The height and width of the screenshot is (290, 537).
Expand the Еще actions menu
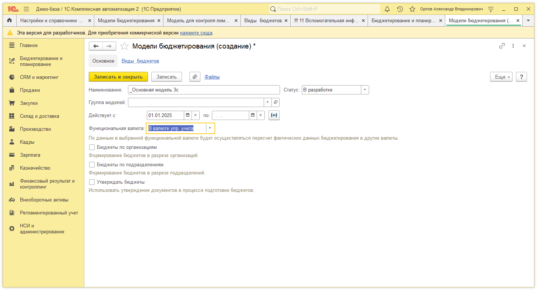click(x=501, y=77)
